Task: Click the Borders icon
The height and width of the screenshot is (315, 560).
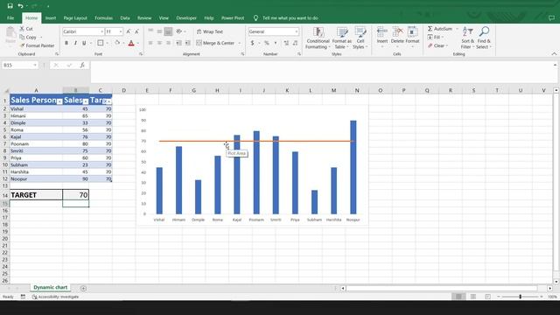Action: [x=101, y=43]
